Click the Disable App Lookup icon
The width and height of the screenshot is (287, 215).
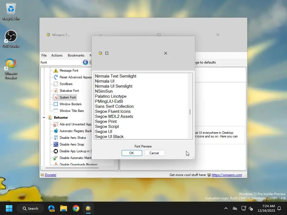pos(56,151)
